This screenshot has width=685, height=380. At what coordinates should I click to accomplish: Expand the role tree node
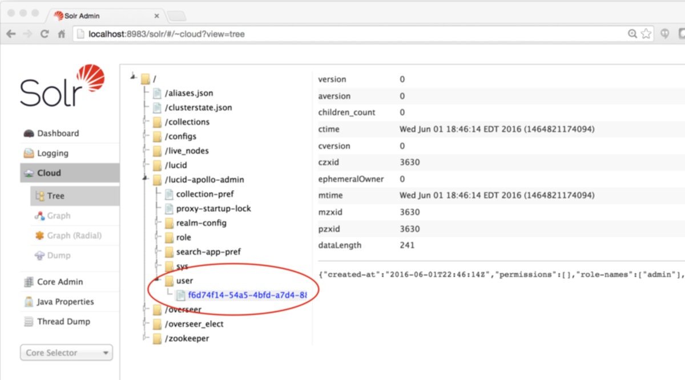pos(157,237)
